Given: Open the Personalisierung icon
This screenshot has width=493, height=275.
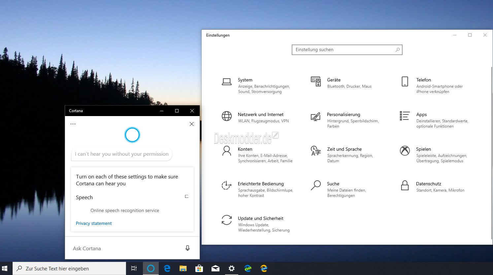Looking at the screenshot, I should coord(316,116).
